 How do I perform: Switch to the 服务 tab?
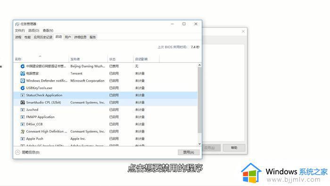pos(92,37)
